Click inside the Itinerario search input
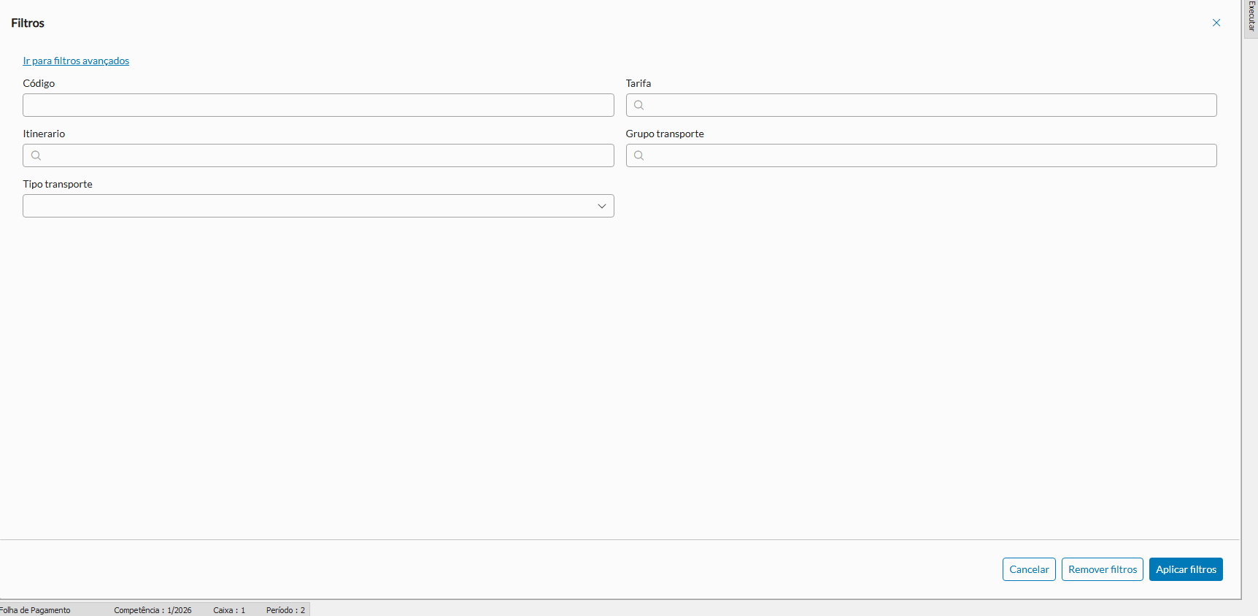 coord(325,155)
